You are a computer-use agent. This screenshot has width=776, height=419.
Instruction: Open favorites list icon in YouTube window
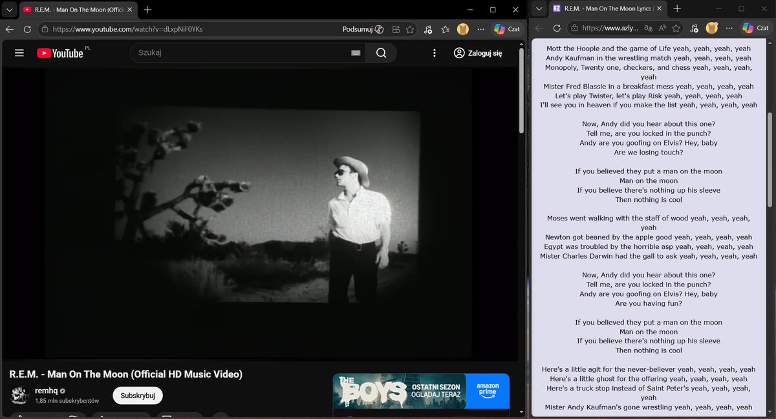point(445,29)
